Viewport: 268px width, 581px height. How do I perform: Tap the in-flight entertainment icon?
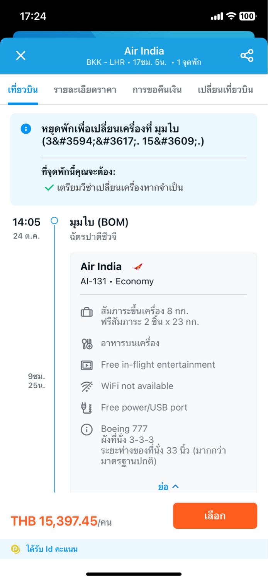(x=87, y=365)
